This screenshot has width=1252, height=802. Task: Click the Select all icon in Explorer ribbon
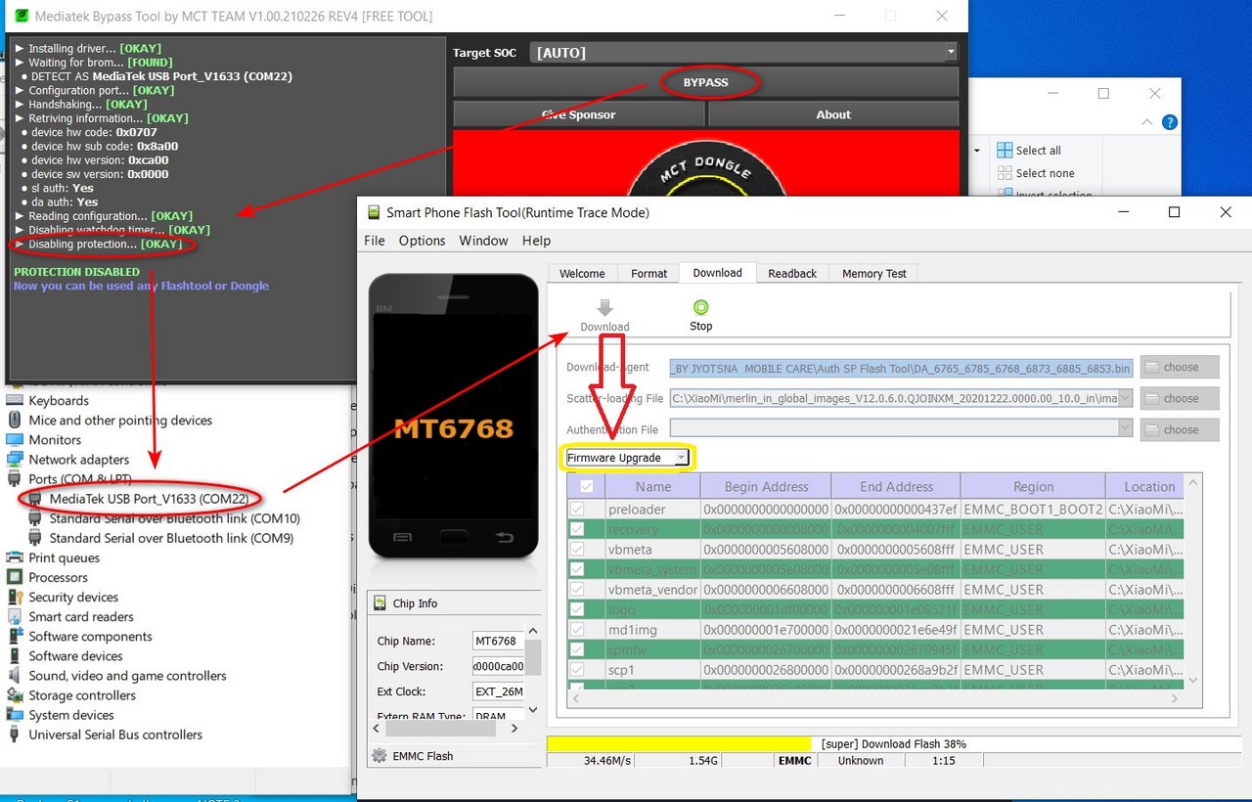[x=1005, y=151]
